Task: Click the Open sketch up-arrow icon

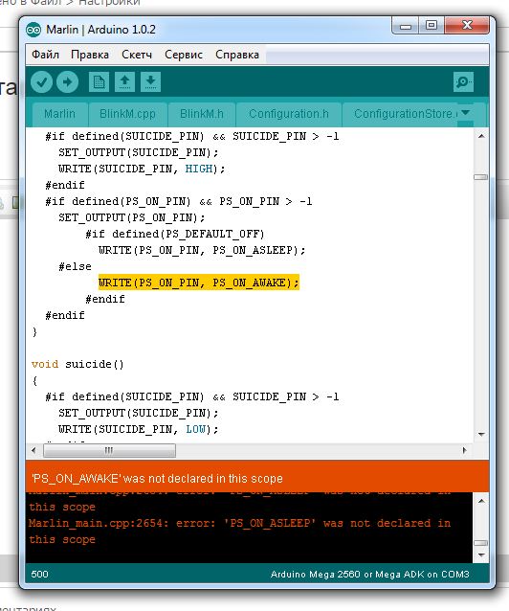Action: tap(124, 81)
